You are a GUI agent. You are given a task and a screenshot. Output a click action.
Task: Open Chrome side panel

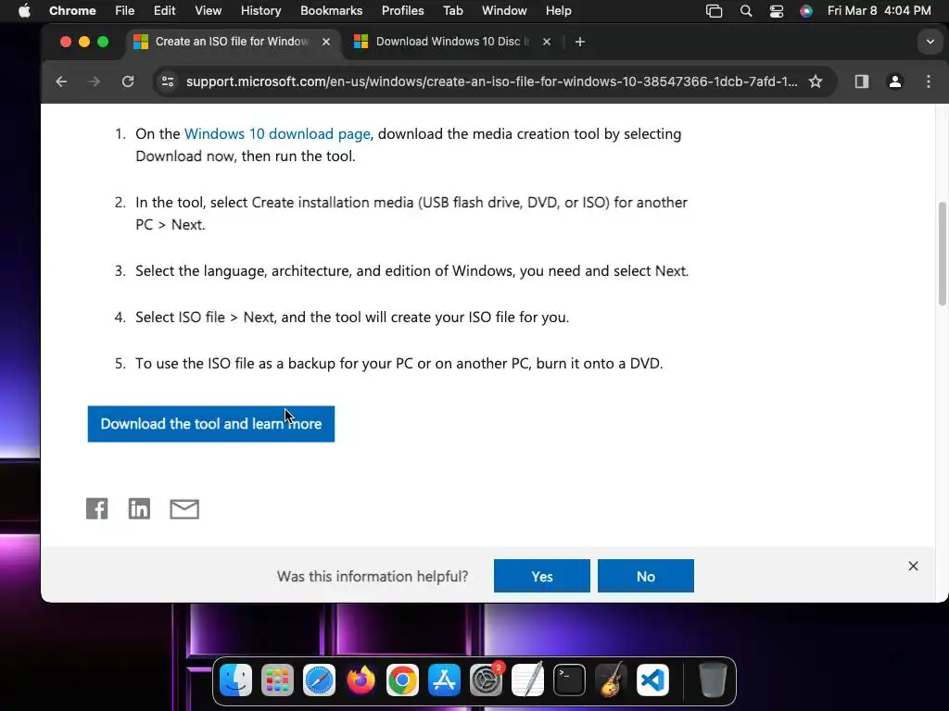[862, 81]
